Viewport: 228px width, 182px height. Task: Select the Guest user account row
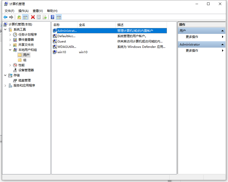pos(62,41)
